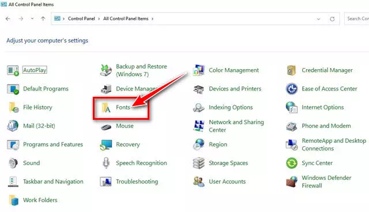This screenshot has height=212, width=369.
Task: Open the recent locations dropdown arrow
Action: tap(32, 18)
